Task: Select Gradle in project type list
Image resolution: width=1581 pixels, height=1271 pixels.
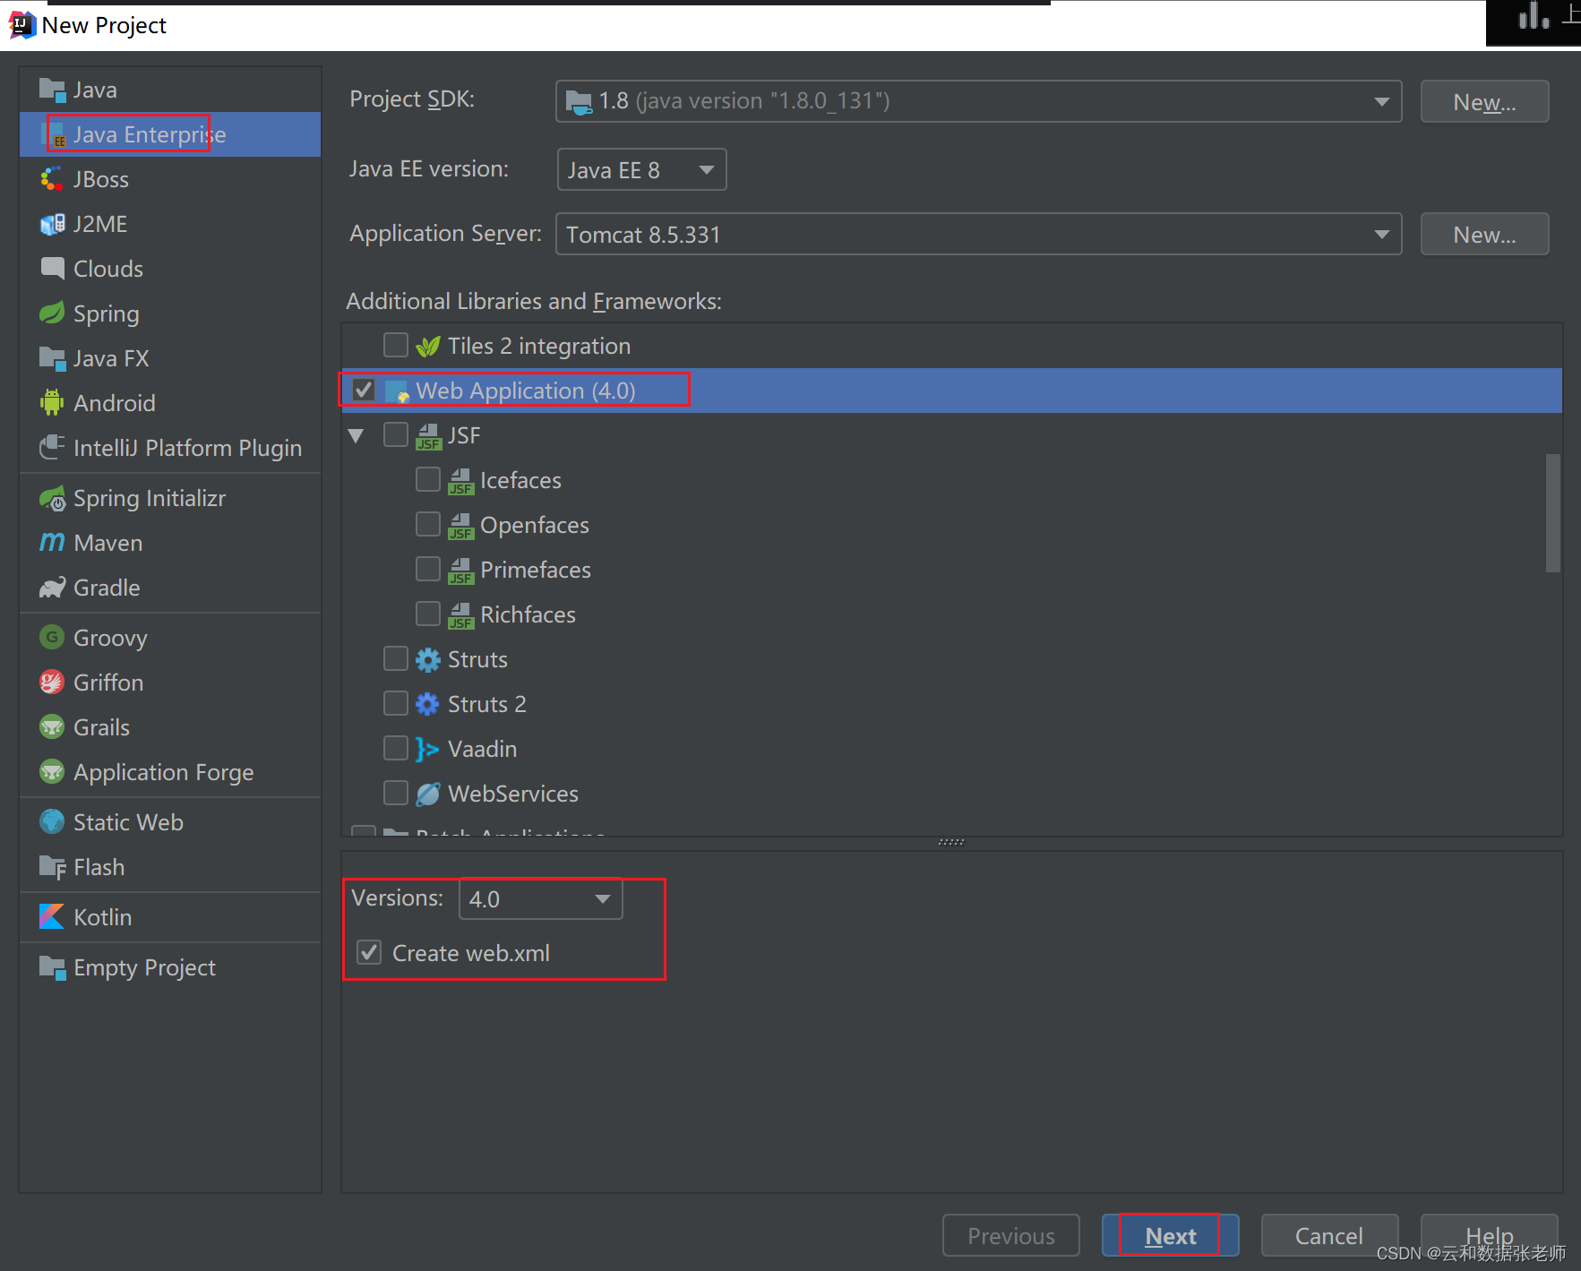Action: click(x=170, y=588)
